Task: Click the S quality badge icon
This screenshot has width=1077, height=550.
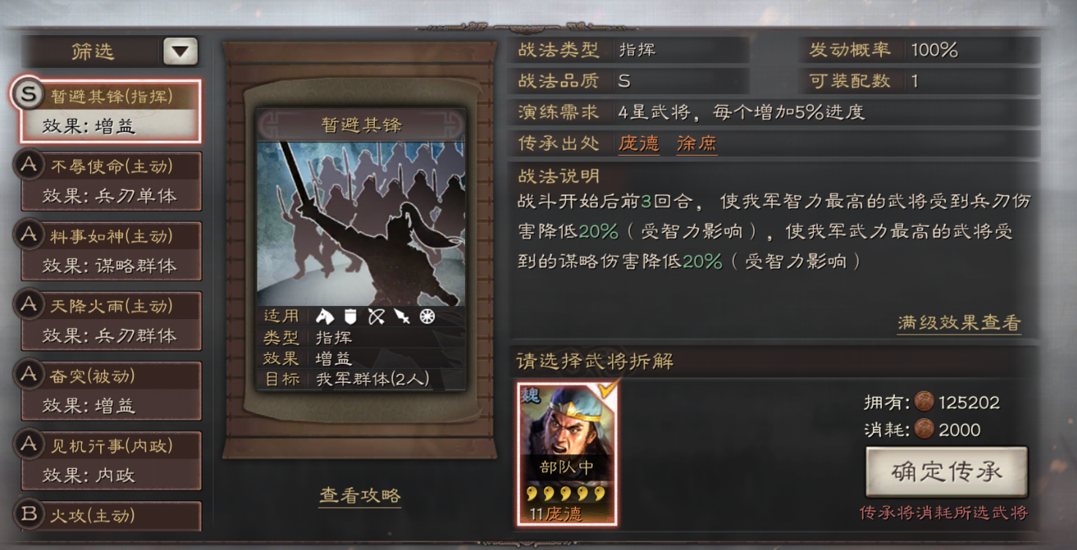Action: click(28, 93)
